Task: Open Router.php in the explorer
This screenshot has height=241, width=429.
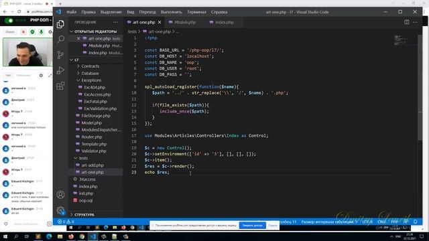Action: pos(92,137)
